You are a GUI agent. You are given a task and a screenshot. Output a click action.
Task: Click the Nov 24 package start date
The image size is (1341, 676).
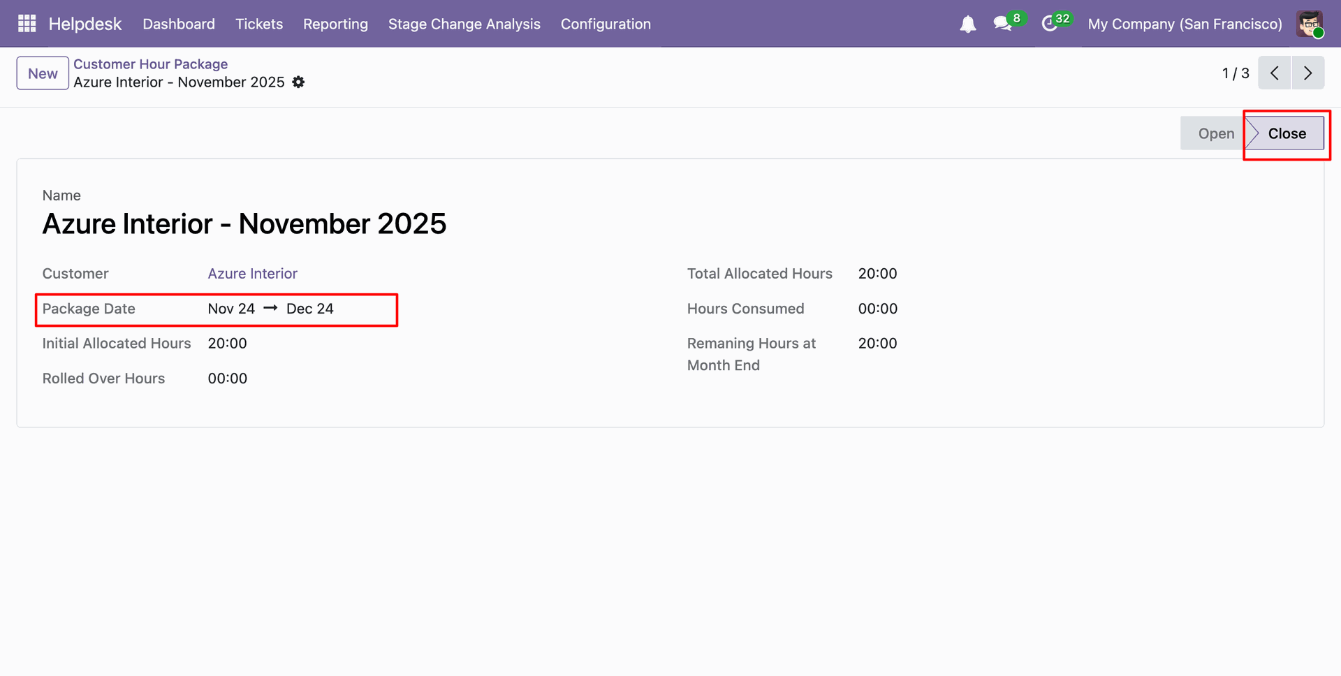click(x=231, y=309)
